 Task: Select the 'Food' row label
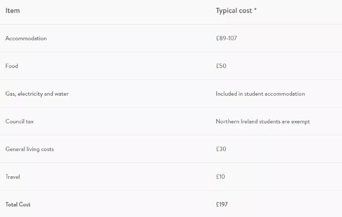click(x=12, y=66)
